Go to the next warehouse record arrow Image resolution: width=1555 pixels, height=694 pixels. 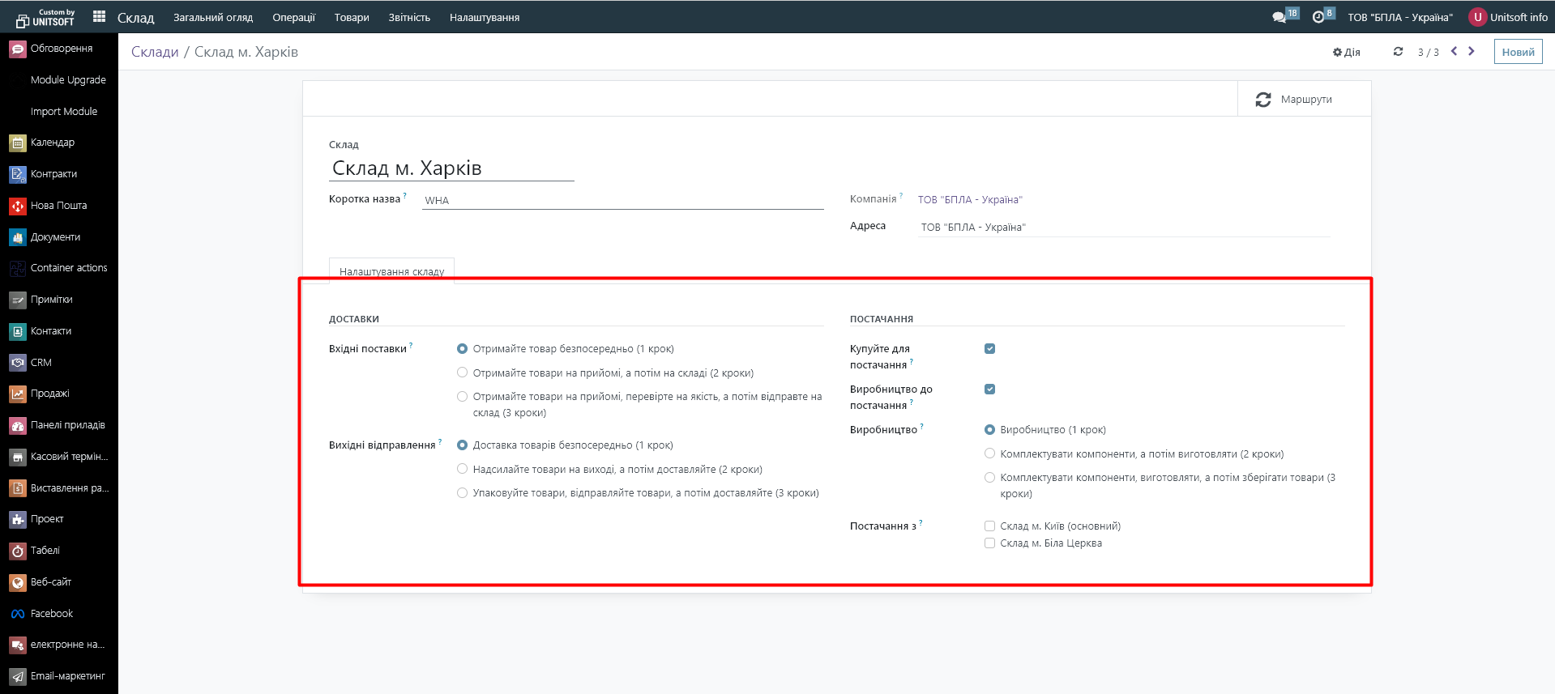click(1472, 51)
